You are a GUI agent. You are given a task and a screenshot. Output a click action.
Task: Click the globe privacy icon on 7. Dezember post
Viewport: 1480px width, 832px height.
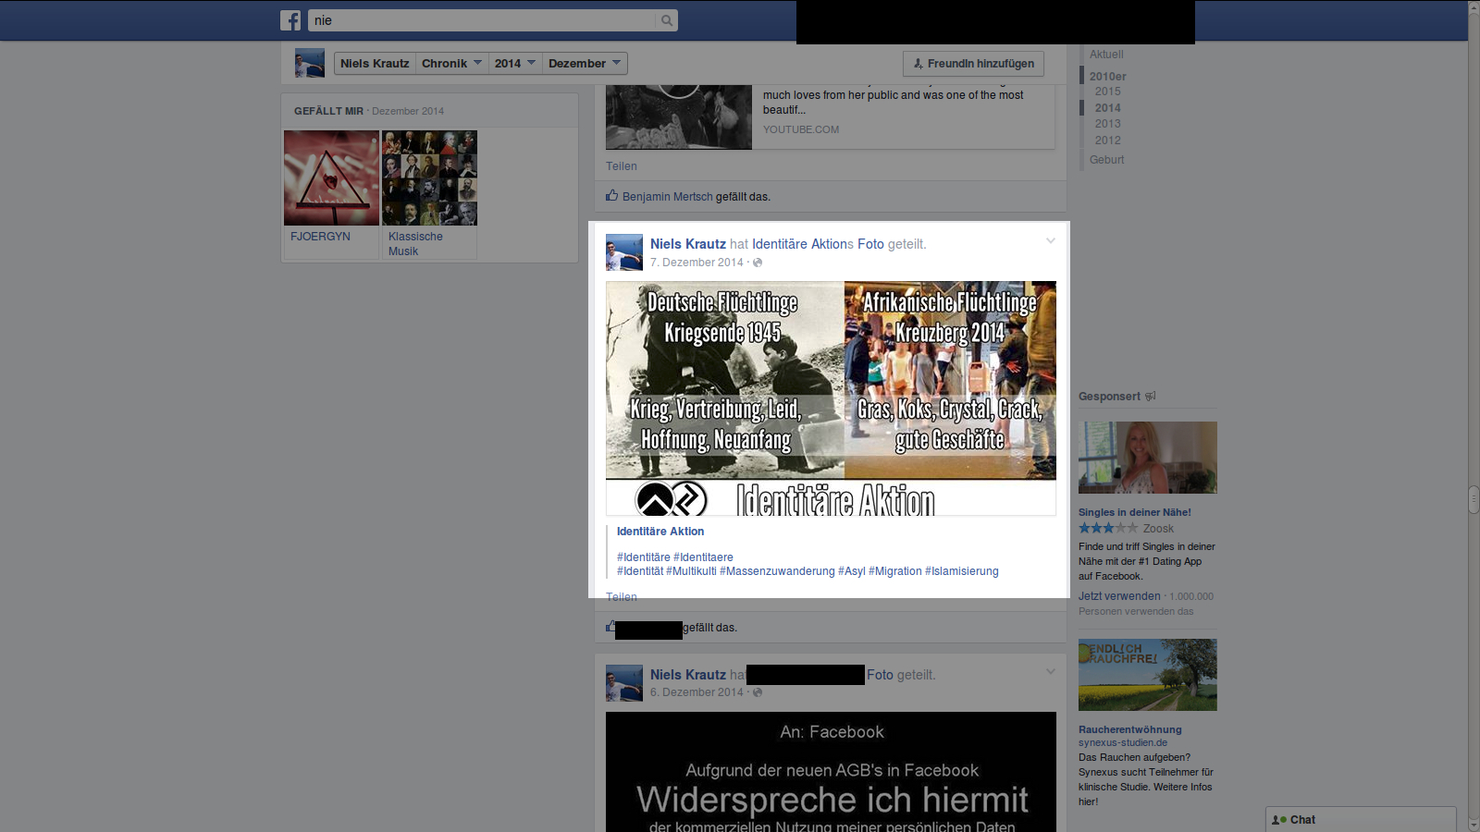758,263
